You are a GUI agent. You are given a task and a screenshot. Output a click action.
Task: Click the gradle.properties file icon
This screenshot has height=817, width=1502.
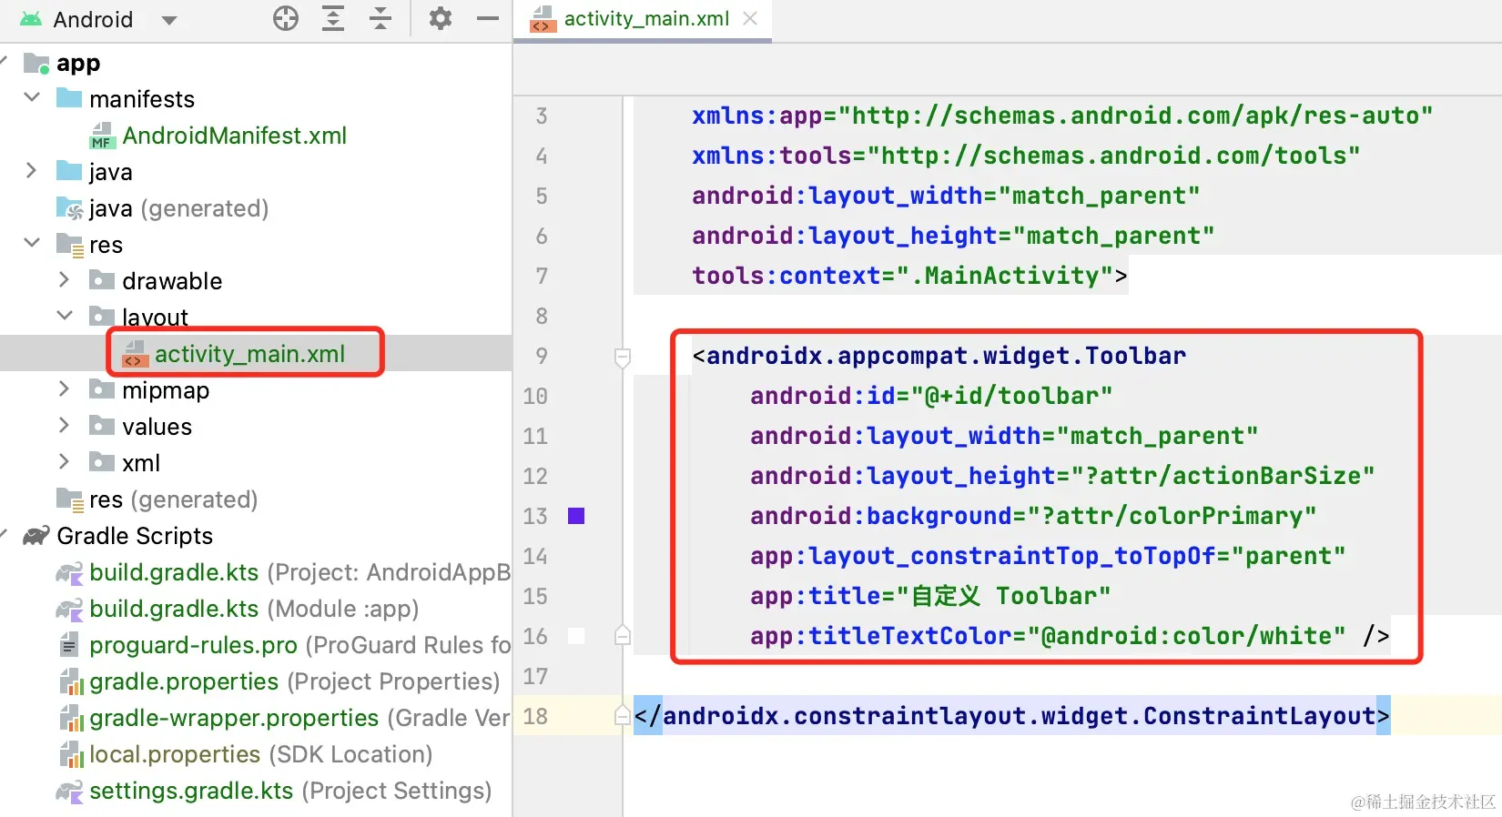pyautogui.click(x=71, y=681)
